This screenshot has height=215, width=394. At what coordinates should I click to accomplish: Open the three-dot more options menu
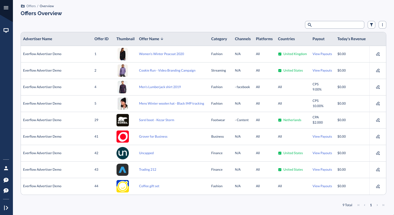pyautogui.click(x=382, y=25)
